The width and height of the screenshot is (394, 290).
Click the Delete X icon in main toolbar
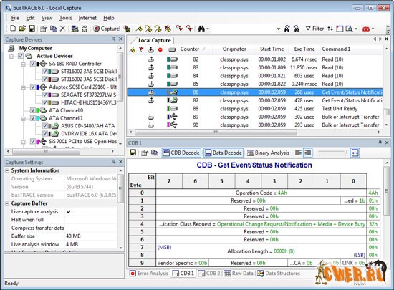click(62, 29)
